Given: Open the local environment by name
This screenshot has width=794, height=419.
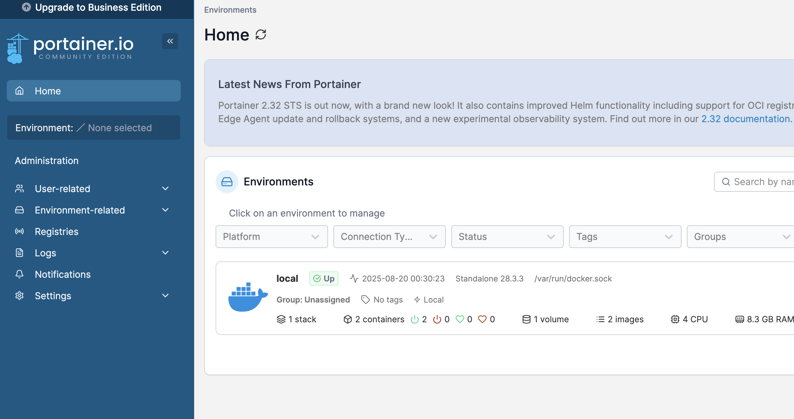Looking at the screenshot, I should click(x=287, y=278).
